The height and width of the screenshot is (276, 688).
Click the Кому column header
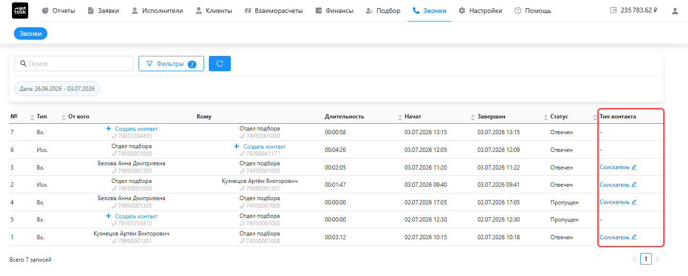(204, 117)
